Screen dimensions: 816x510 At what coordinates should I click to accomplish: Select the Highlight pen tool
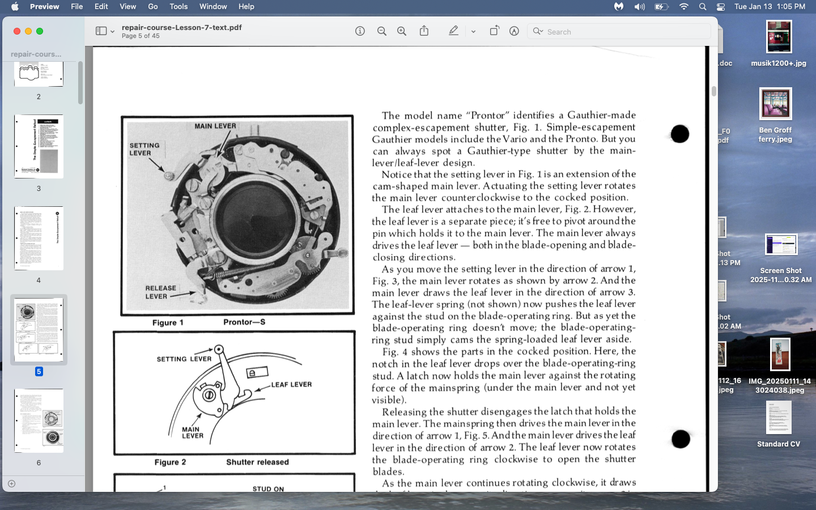[x=453, y=31]
